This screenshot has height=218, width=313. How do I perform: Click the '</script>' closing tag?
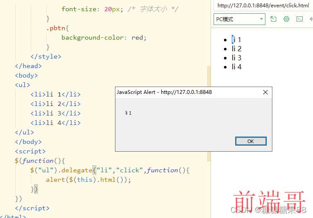tap(32, 208)
